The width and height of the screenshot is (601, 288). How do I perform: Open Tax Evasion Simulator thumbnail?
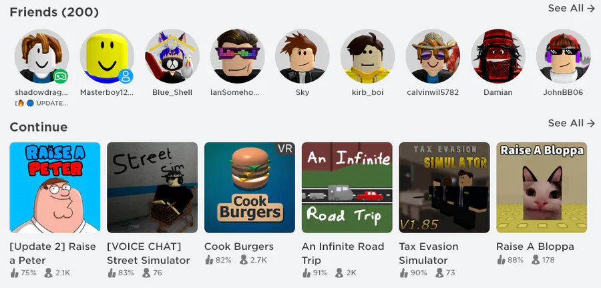click(x=444, y=188)
